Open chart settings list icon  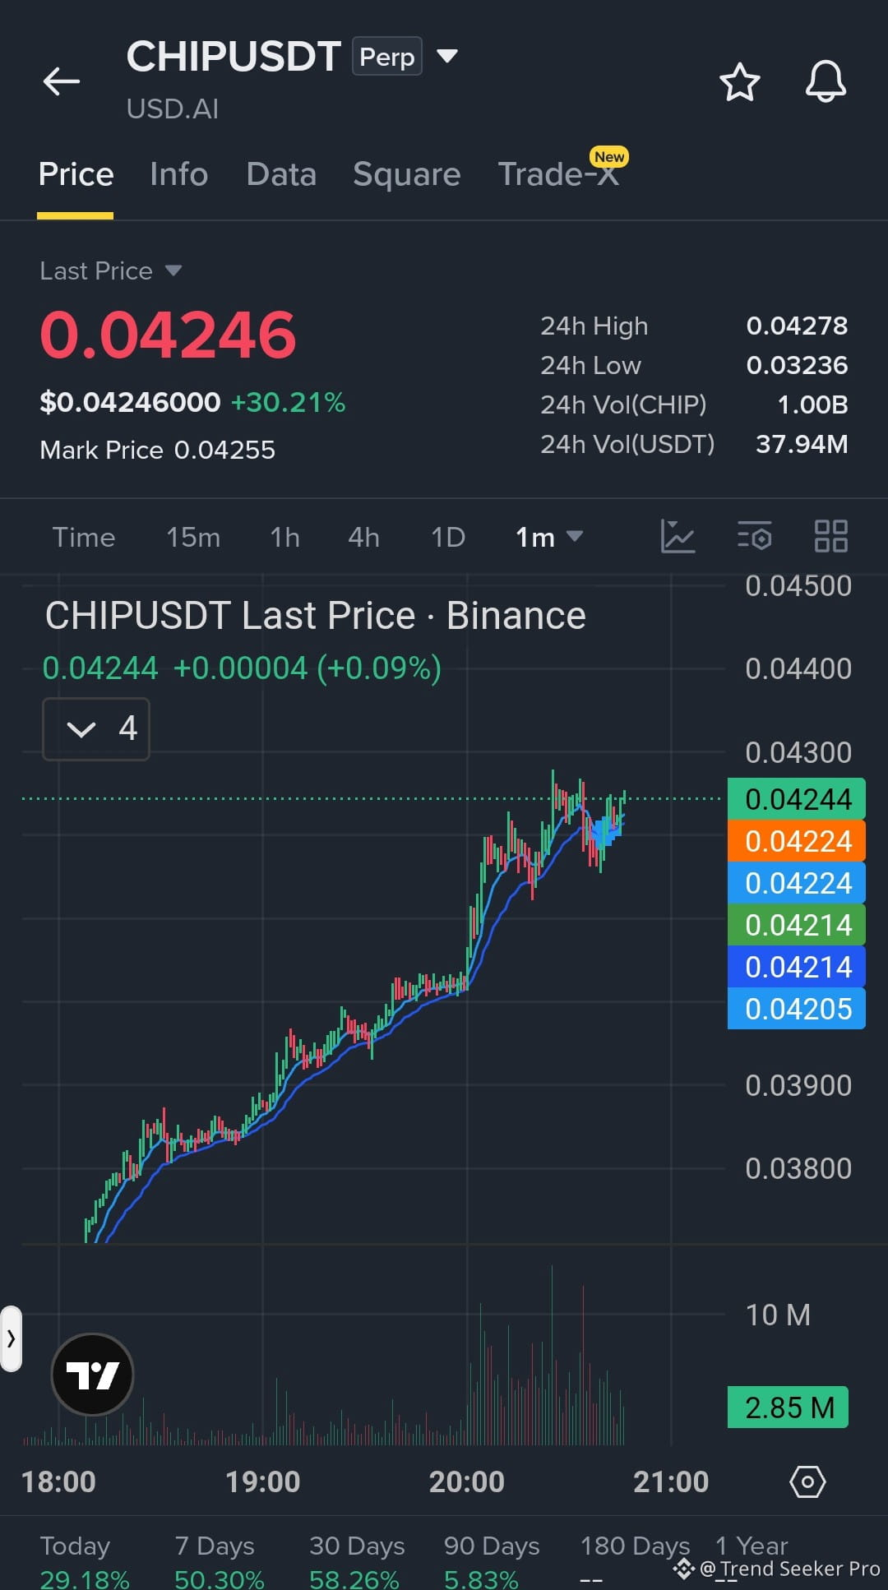coord(754,537)
